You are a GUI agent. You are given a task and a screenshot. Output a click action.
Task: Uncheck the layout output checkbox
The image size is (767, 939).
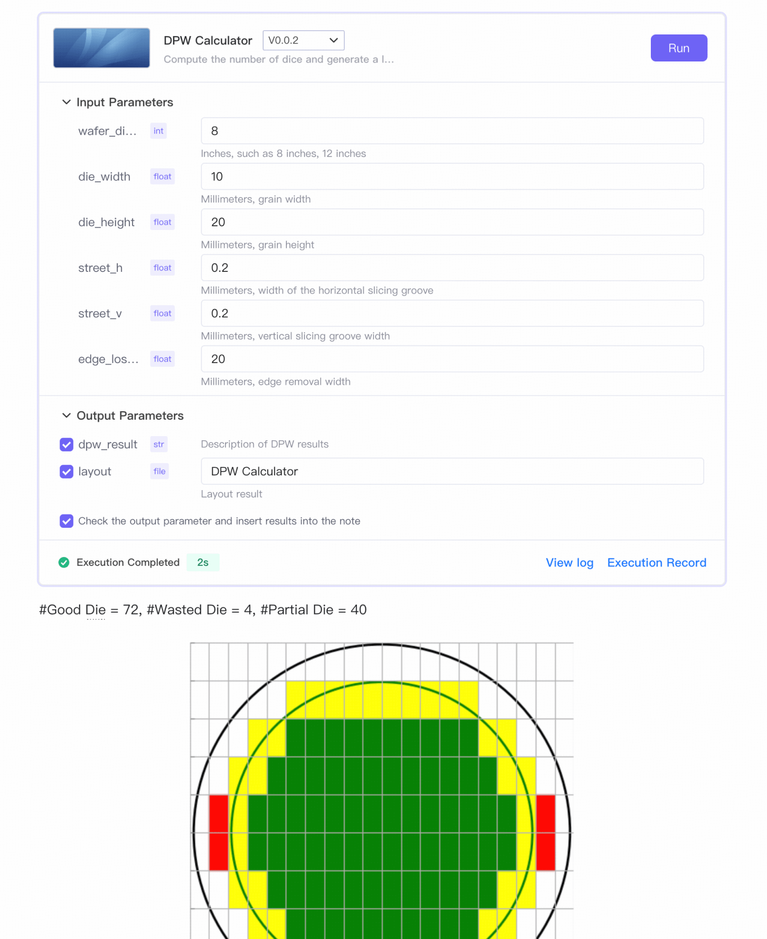(x=66, y=472)
